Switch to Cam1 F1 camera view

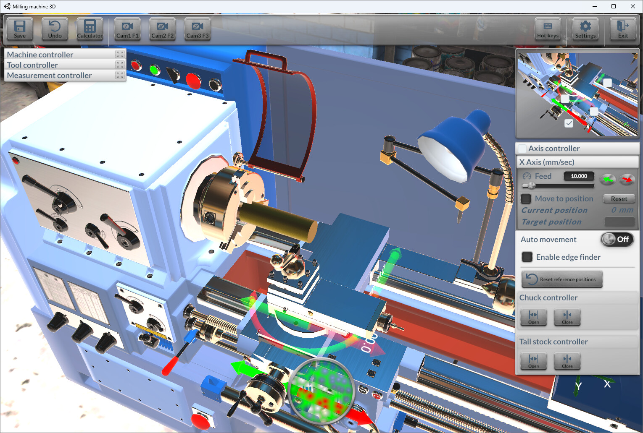tap(127, 29)
